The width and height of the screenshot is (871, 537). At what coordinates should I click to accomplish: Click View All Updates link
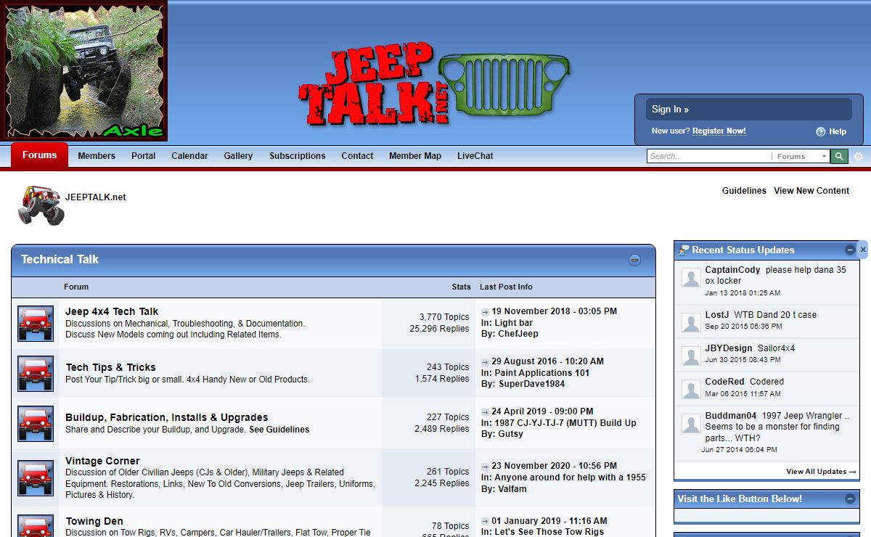821,472
